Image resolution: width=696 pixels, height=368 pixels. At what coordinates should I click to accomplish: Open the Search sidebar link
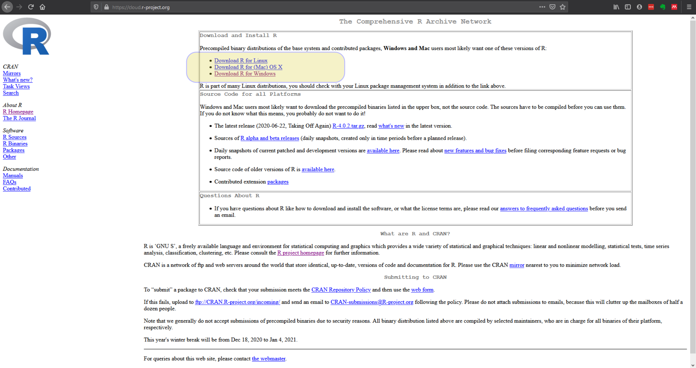coord(11,93)
